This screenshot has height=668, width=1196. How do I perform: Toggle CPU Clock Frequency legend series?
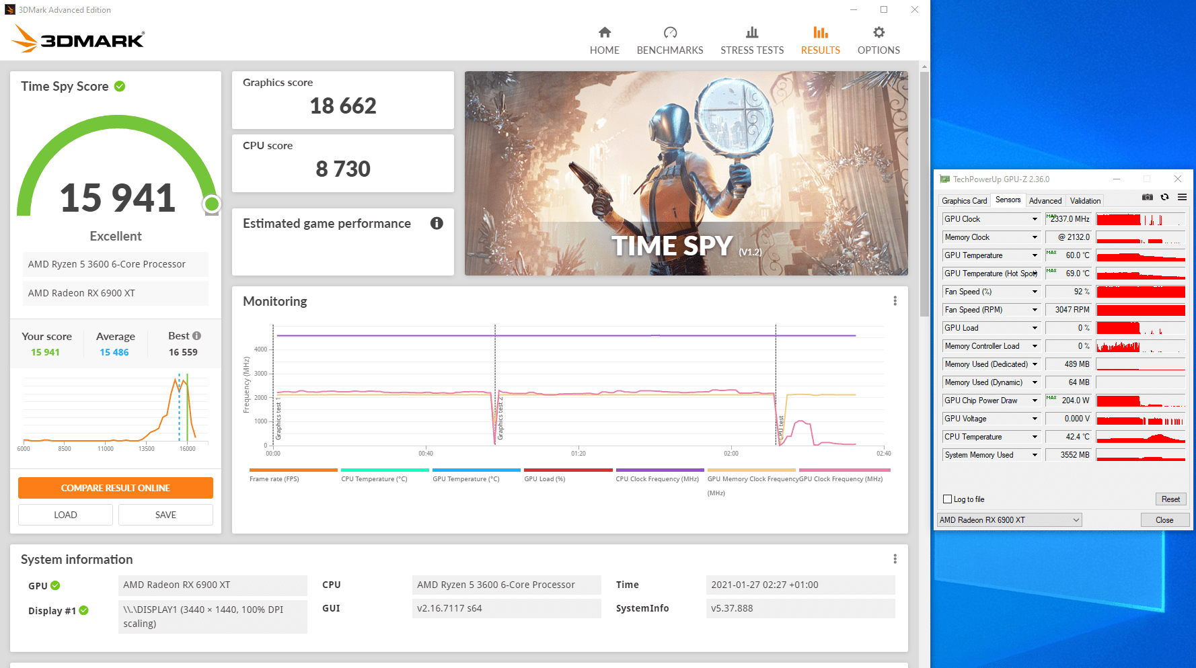(x=659, y=475)
